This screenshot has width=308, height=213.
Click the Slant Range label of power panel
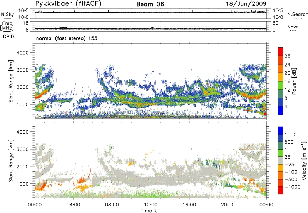tap(11, 81)
